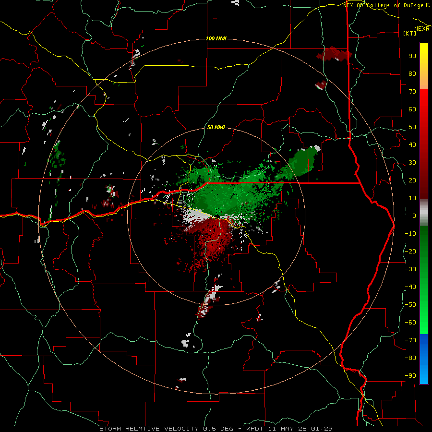Select the 0 value on velocity legend
The width and height of the screenshot is (432, 432).
point(414,216)
